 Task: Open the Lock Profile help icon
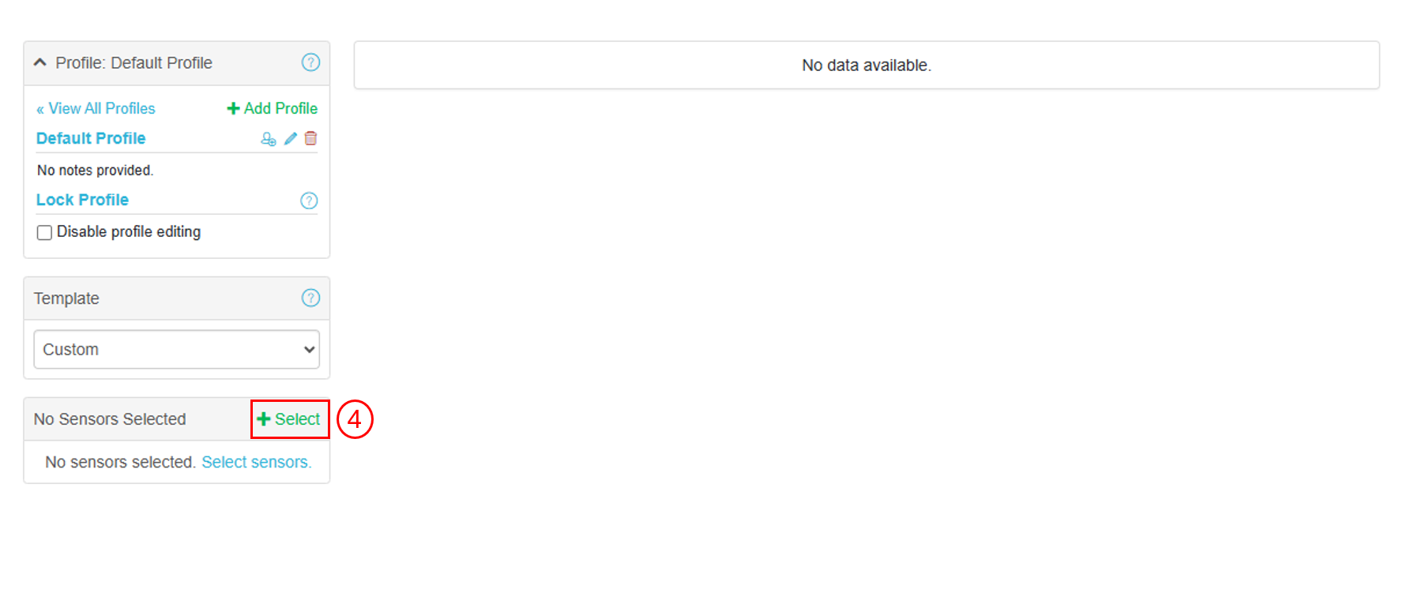tap(309, 201)
